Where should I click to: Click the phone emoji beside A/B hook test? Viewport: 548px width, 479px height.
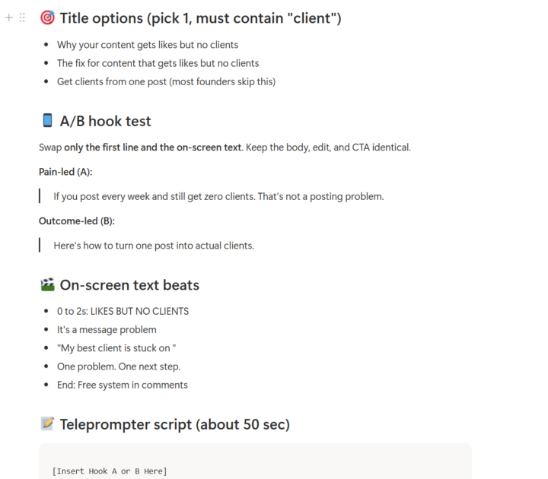tap(47, 120)
